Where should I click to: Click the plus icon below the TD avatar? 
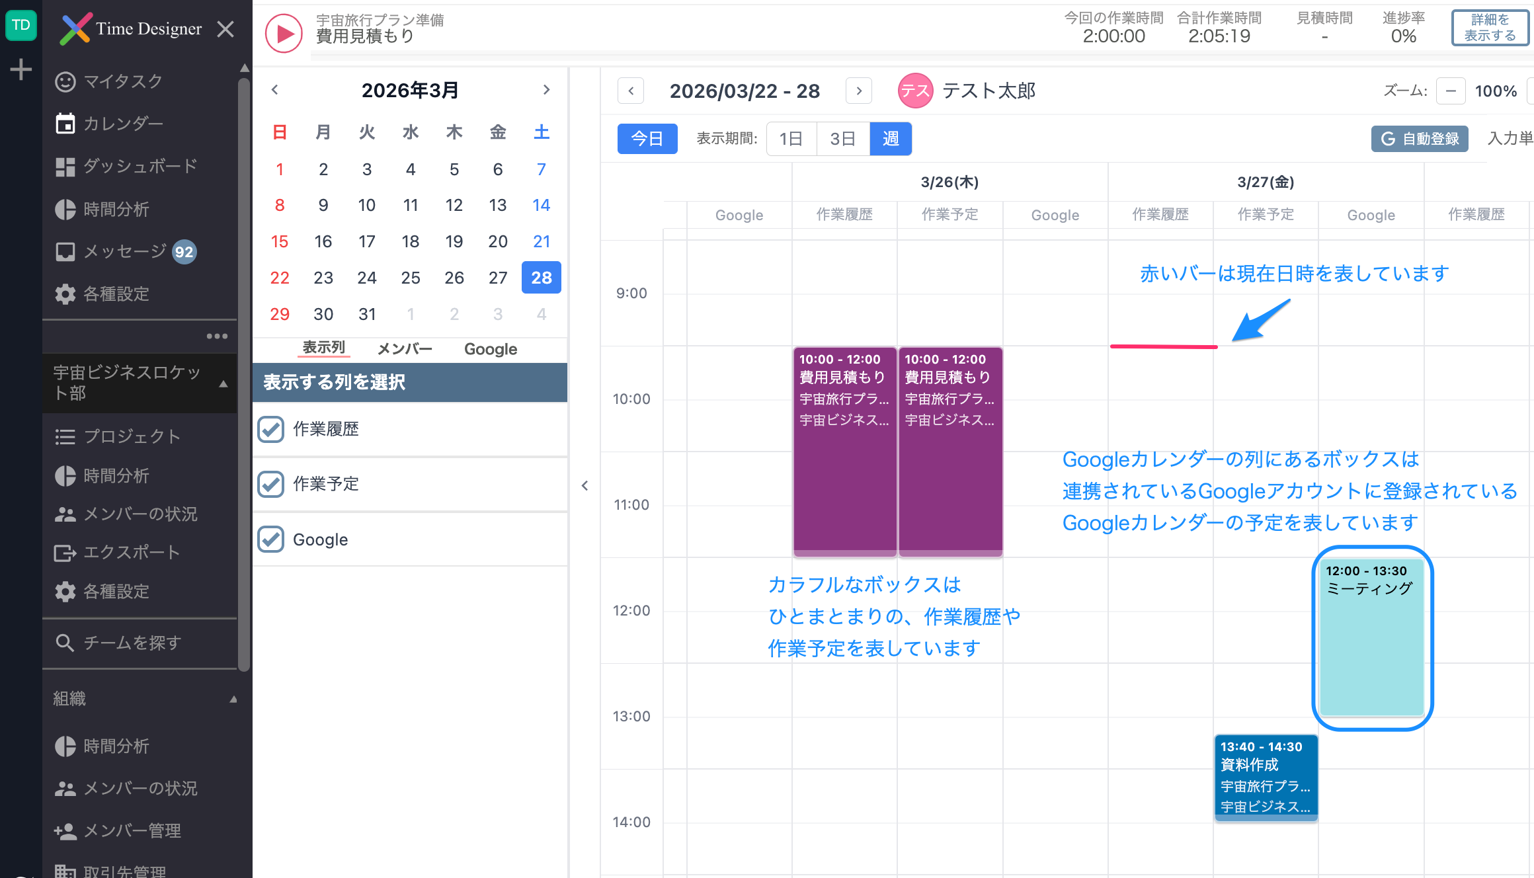coord(21,69)
